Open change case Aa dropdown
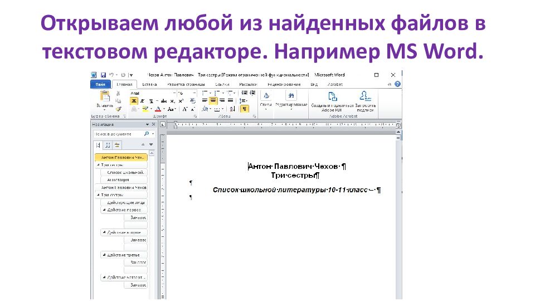The image size is (535, 301). tap(172, 109)
